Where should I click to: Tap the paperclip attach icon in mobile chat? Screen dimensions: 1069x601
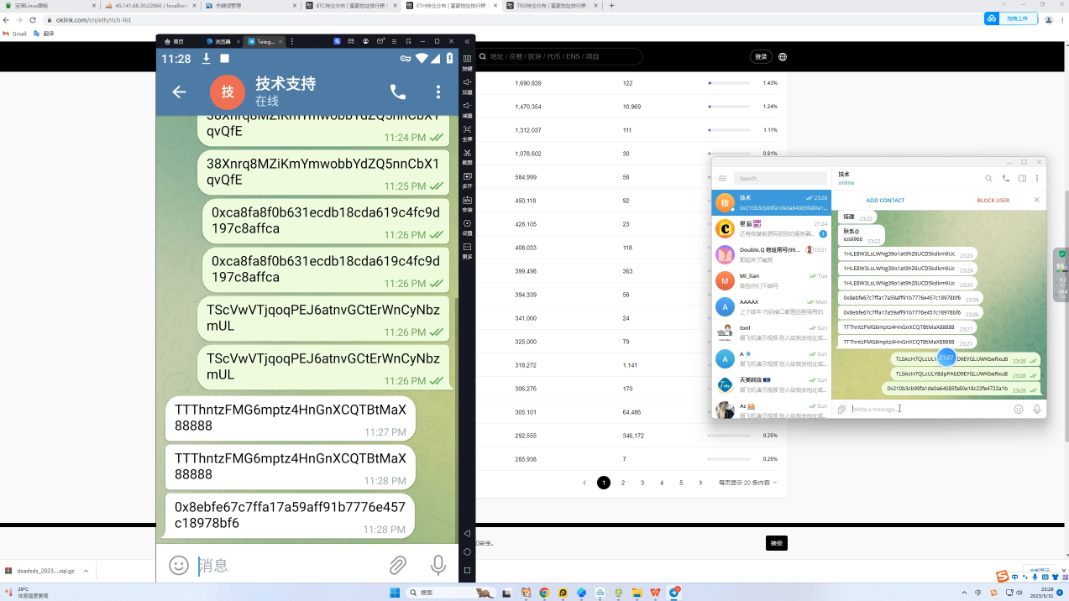(x=397, y=566)
